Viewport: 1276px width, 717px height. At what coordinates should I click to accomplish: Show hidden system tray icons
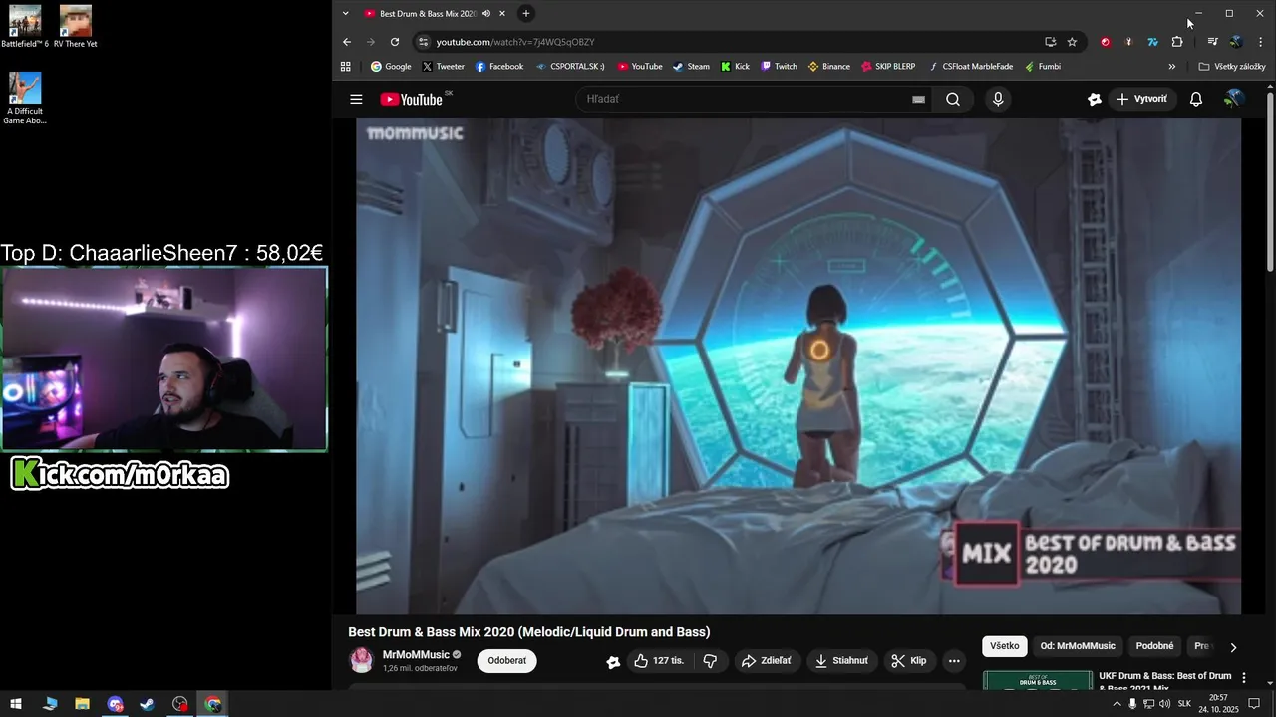pyautogui.click(x=1116, y=704)
